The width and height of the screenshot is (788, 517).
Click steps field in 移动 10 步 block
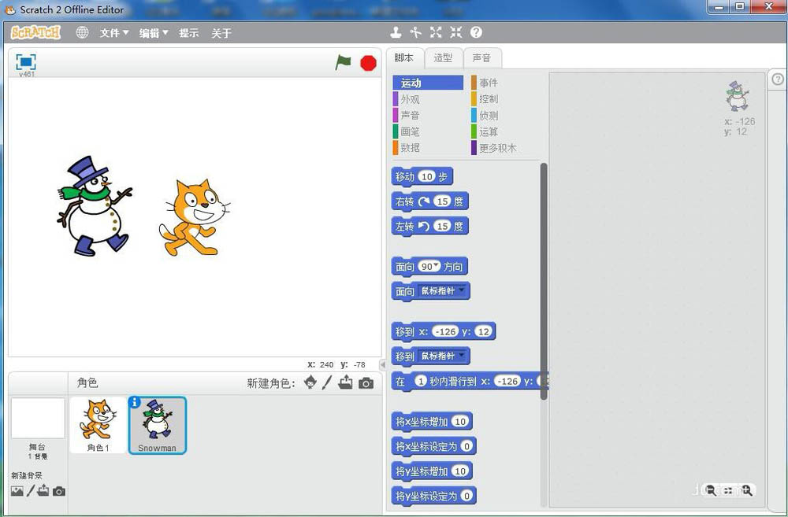coord(426,177)
